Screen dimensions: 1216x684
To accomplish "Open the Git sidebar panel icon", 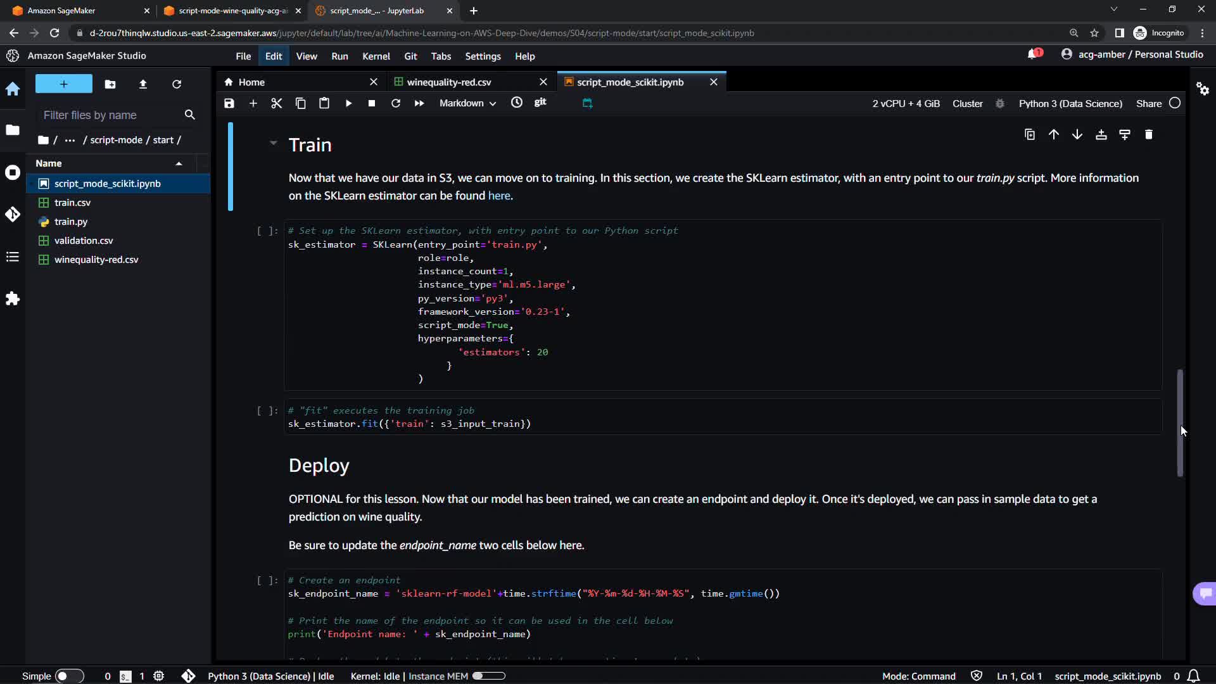I will [x=13, y=214].
